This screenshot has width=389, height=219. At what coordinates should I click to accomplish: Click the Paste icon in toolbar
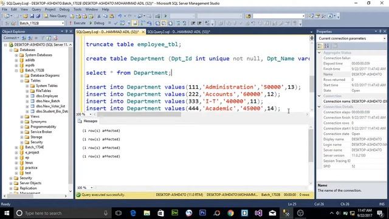point(112,16)
